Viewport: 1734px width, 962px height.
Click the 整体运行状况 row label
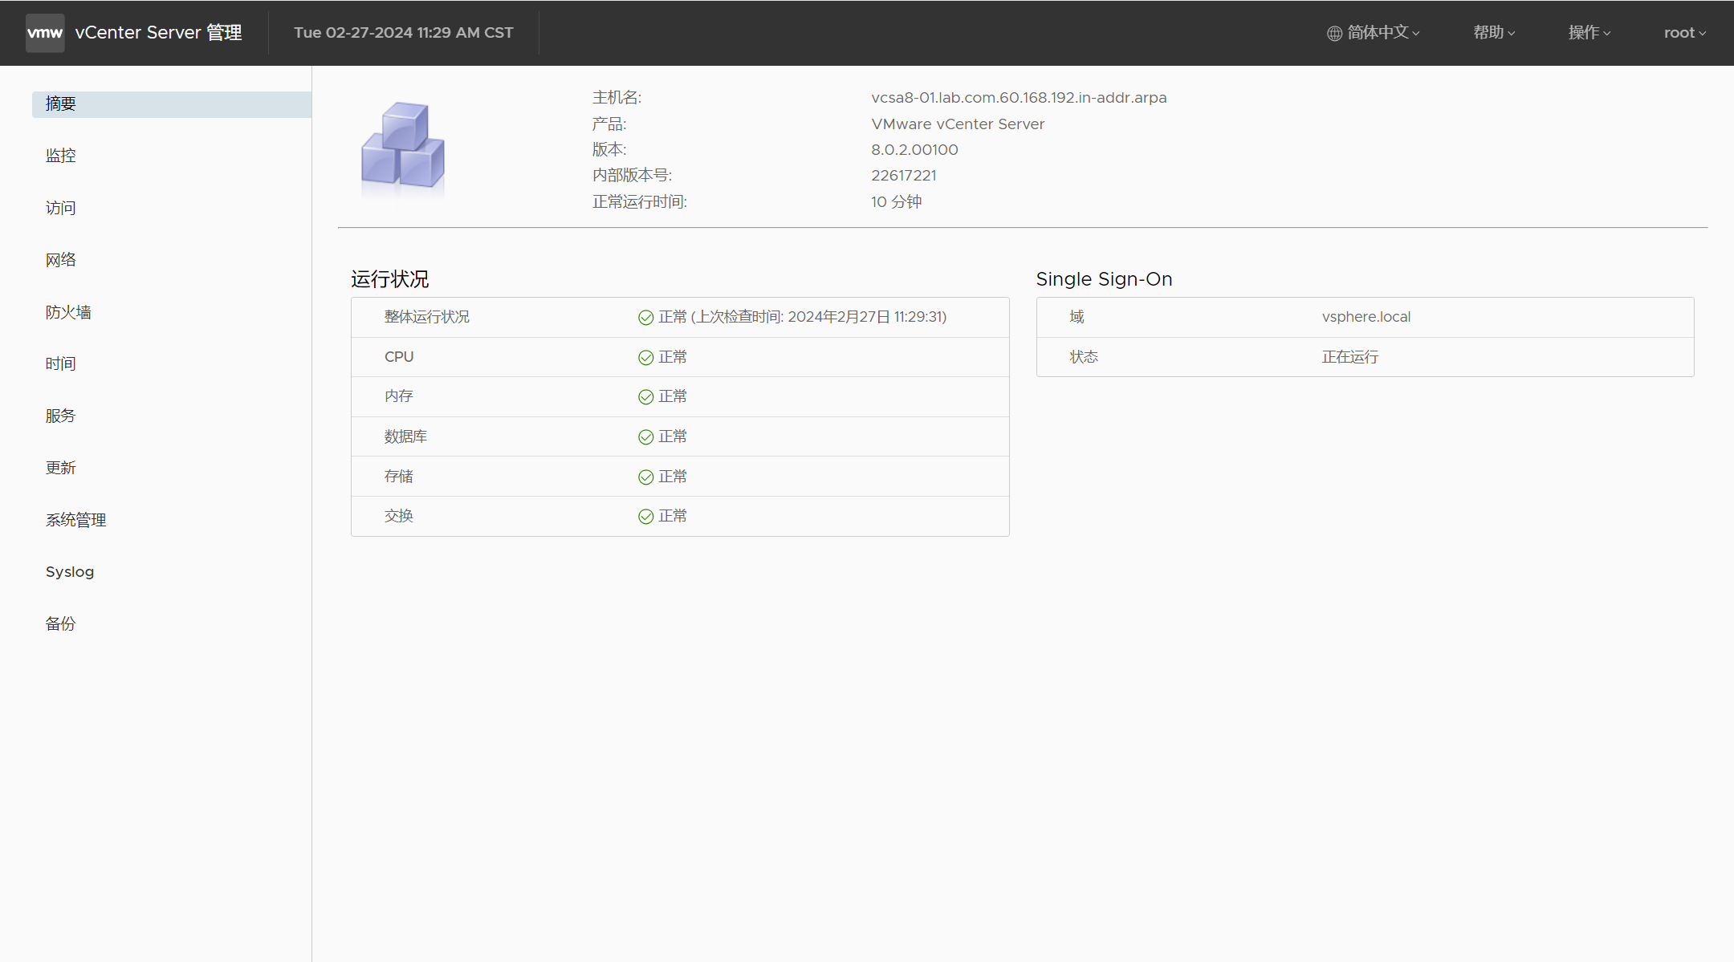(427, 317)
